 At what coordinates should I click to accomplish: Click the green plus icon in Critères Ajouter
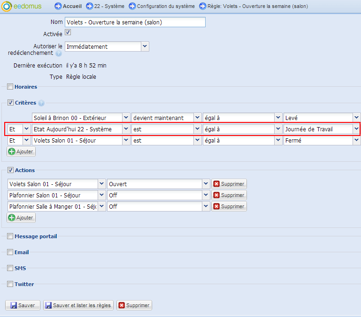click(12, 151)
